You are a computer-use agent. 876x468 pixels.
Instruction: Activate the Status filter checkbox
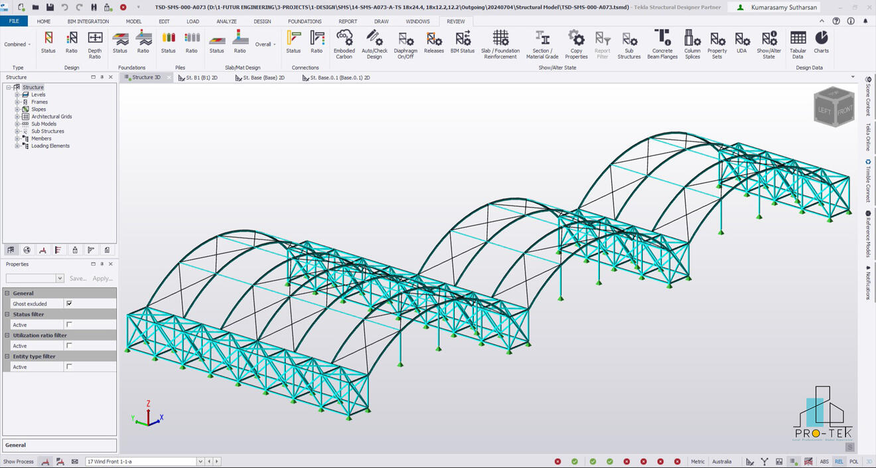coord(69,325)
